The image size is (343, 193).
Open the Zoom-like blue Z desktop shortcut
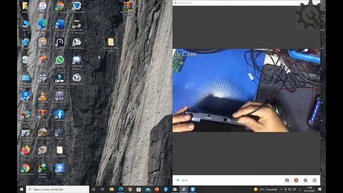[x=25, y=96]
